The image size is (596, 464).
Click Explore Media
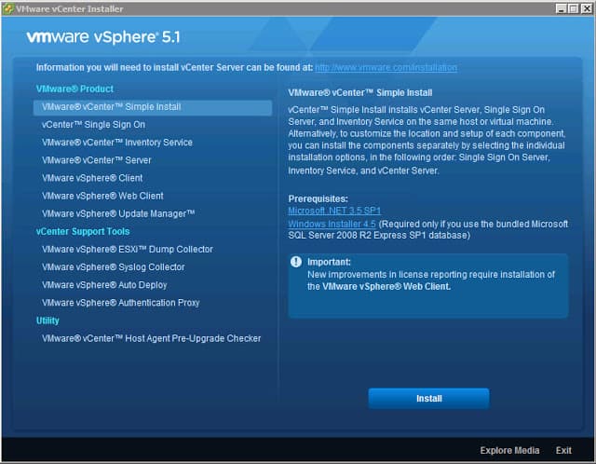509,451
